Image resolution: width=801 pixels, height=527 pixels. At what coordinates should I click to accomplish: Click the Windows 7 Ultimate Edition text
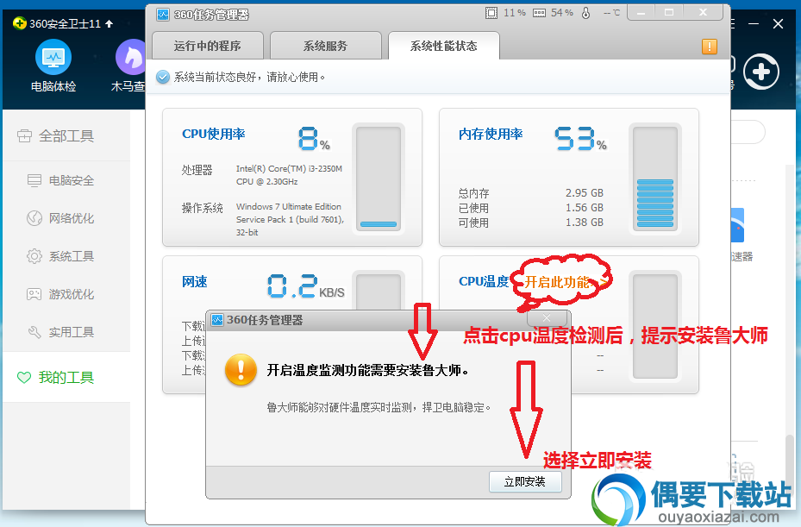pyautogui.click(x=289, y=206)
